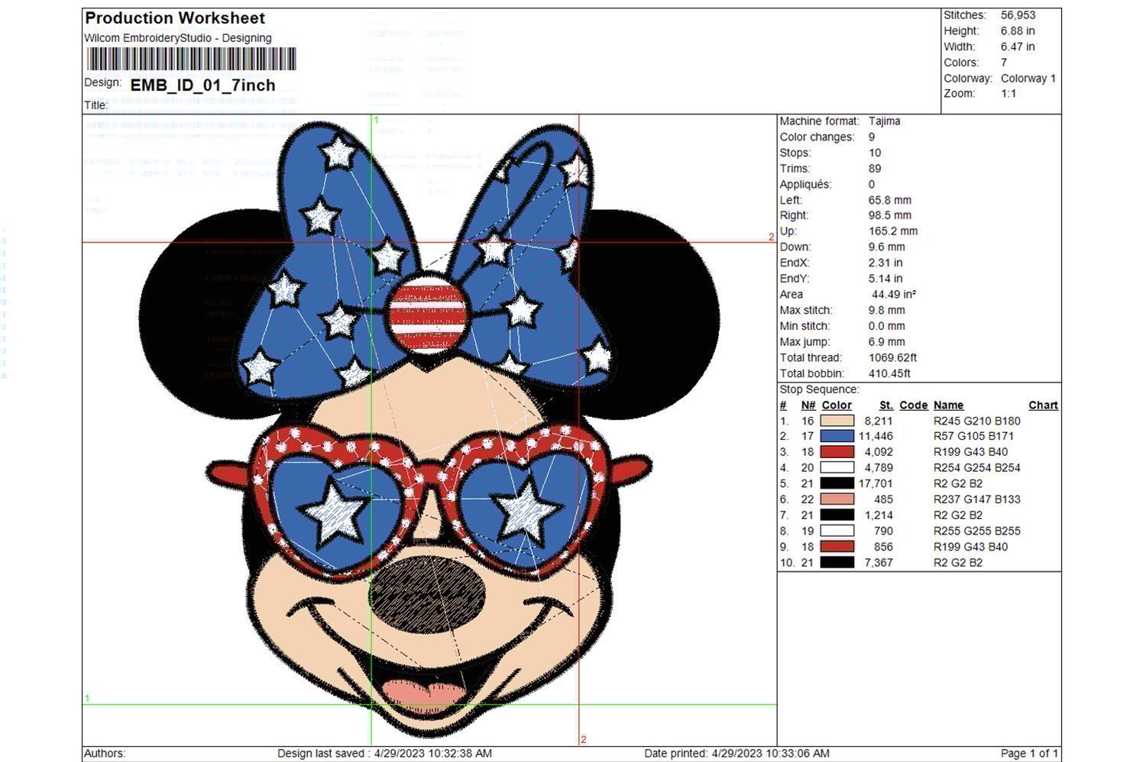Select the Colors value '7'
Image resolution: width=1146 pixels, height=762 pixels.
tap(1004, 63)
